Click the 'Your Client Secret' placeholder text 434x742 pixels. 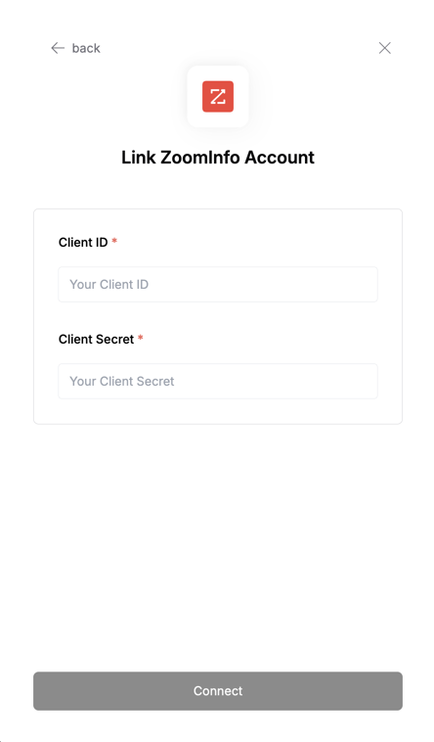[x=122, y=382]
